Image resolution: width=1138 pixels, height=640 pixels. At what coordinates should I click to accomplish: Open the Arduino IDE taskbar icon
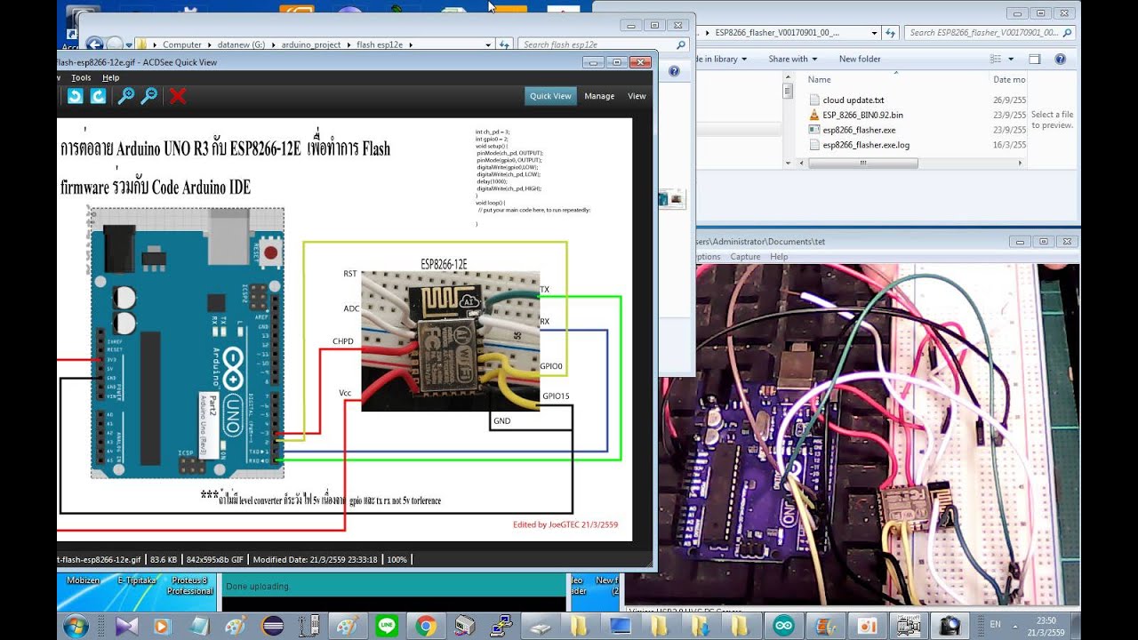pos(784,626)
